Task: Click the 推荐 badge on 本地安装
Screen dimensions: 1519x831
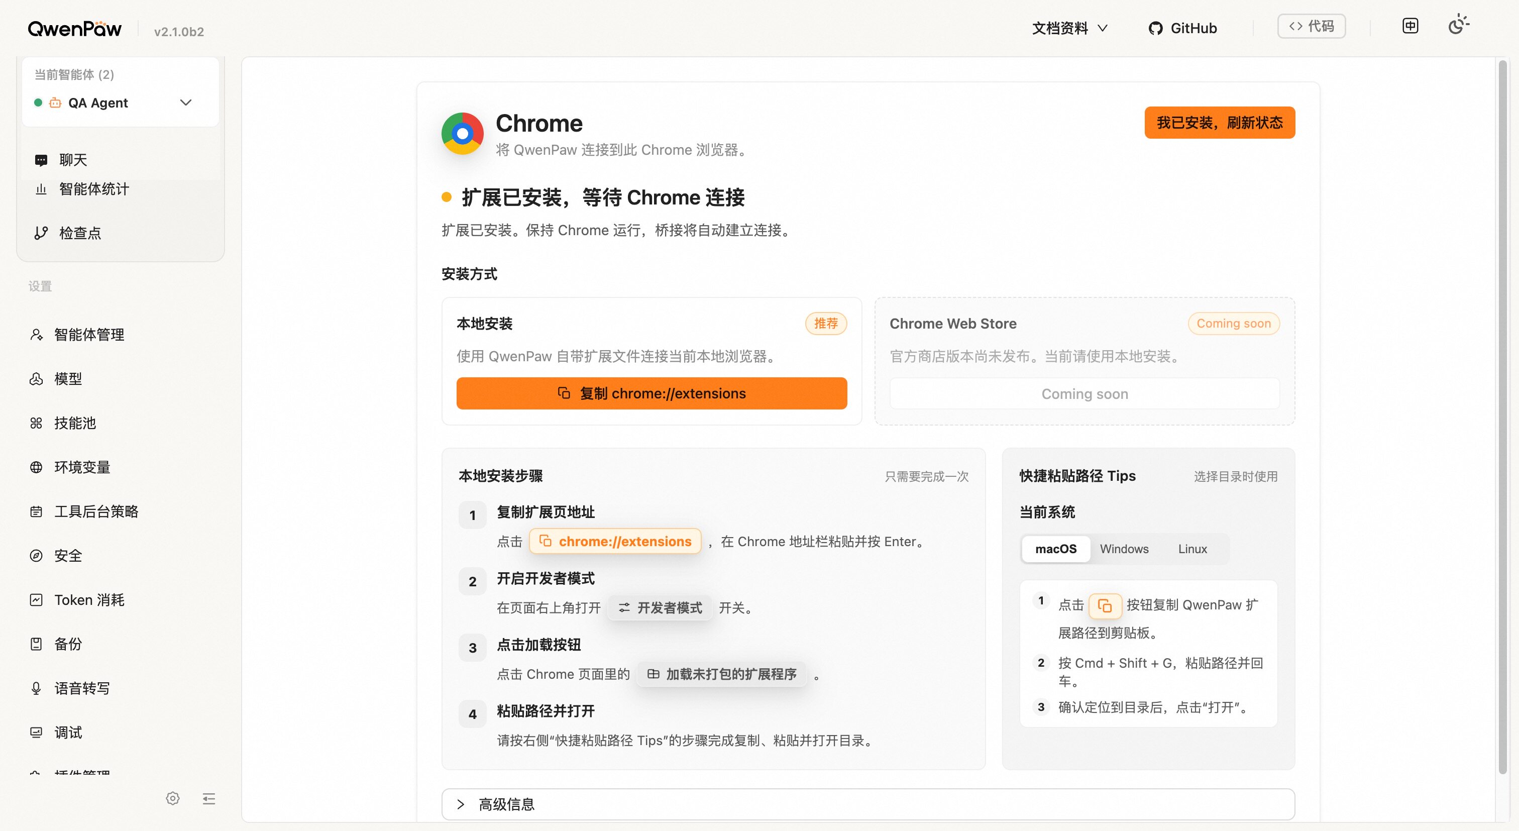Action: [825, 323]
